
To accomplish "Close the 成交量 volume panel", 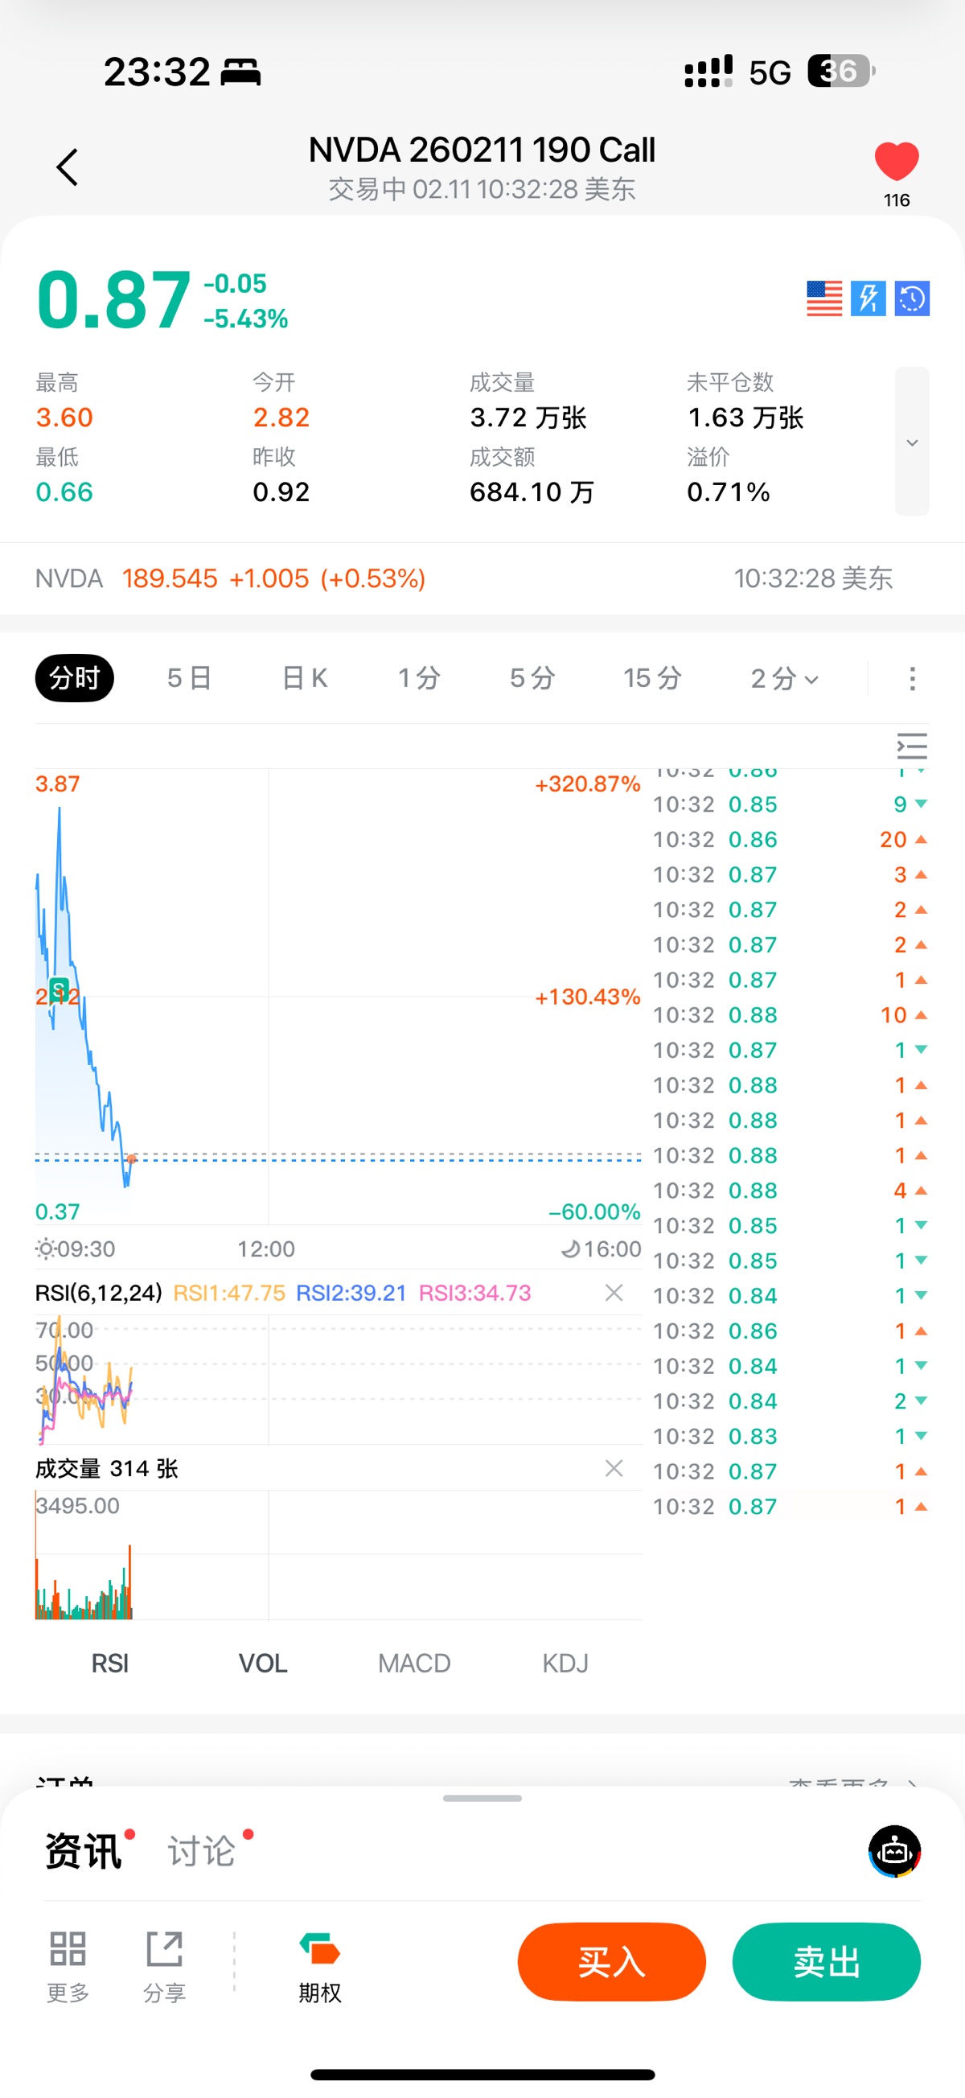I will point(614,1468).
